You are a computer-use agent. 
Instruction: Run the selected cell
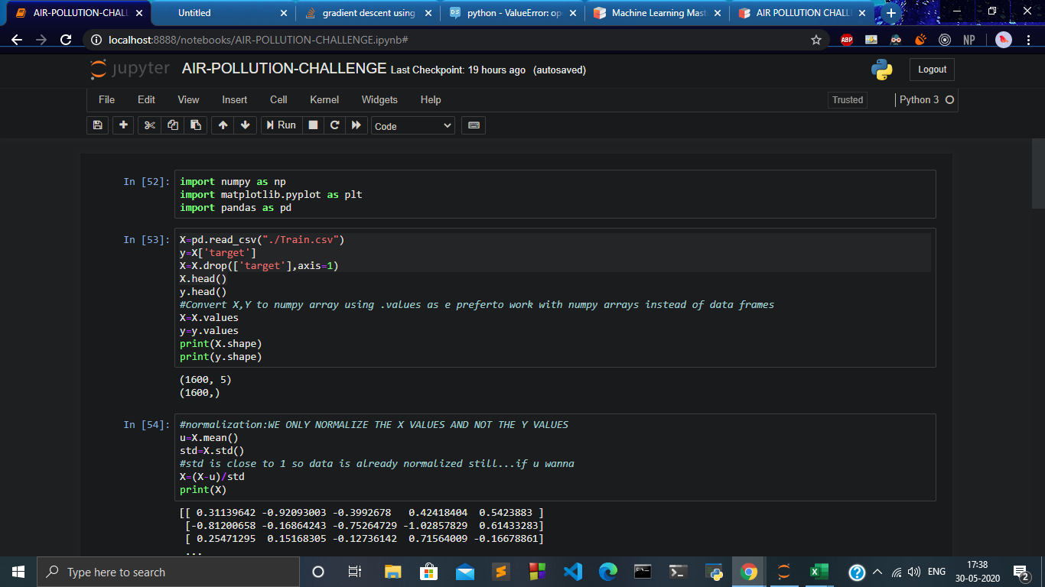[x=281, y=125]
